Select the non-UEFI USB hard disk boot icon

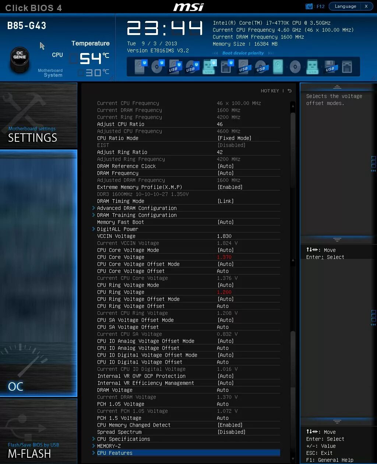[243, 67]
